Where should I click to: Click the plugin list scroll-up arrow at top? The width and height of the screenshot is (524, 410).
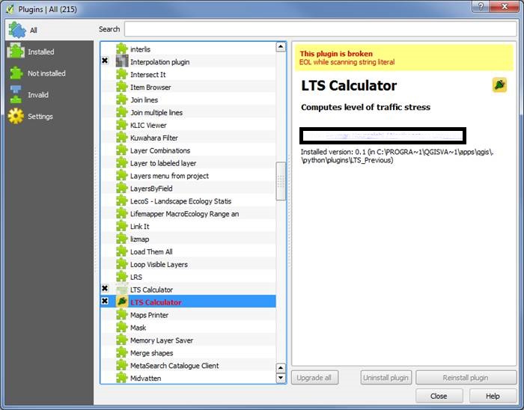[281, 46]
